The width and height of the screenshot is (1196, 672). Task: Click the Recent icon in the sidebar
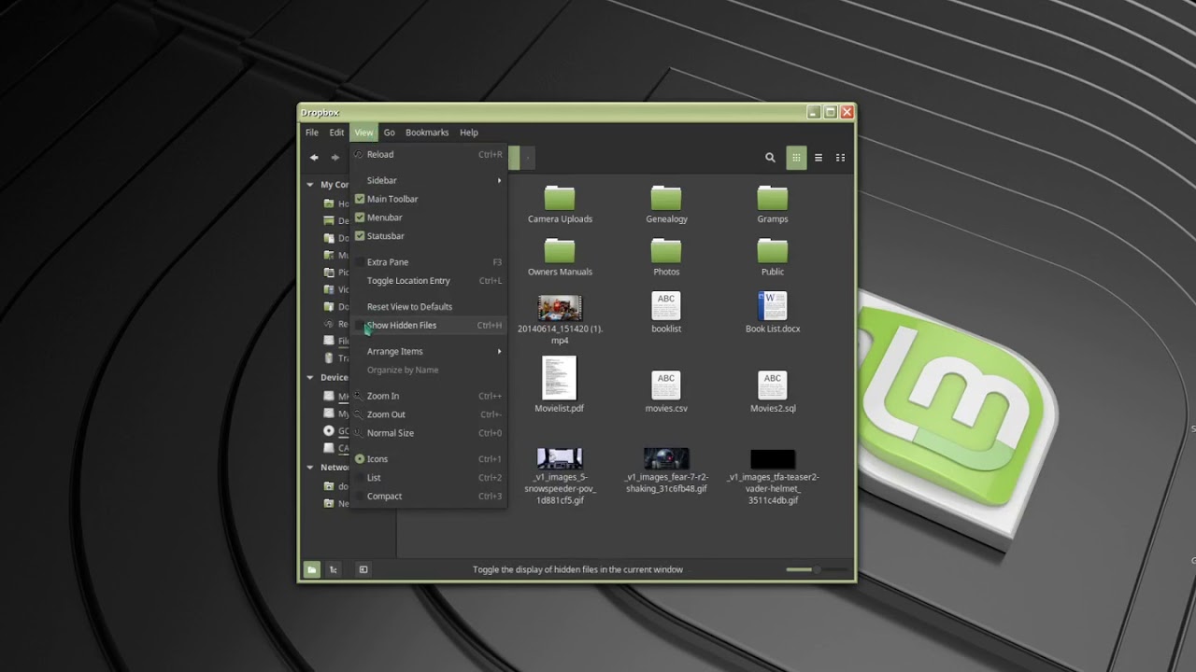point(329,324)
